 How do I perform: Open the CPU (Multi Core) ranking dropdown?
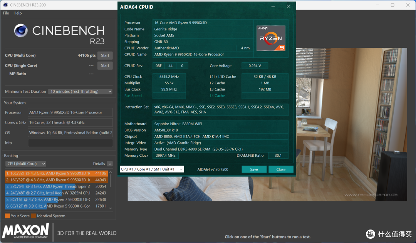[26, 164]
